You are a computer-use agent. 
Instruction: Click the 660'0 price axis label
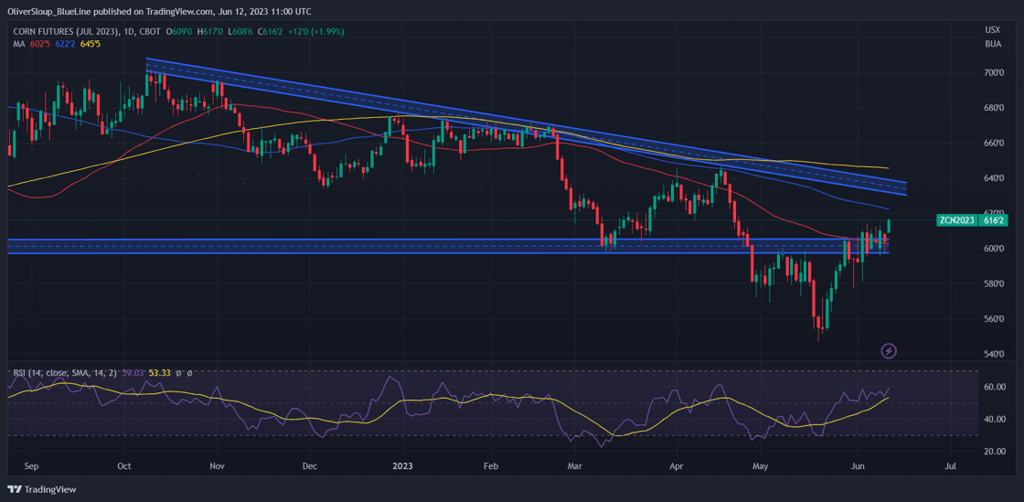pos(993,143)
